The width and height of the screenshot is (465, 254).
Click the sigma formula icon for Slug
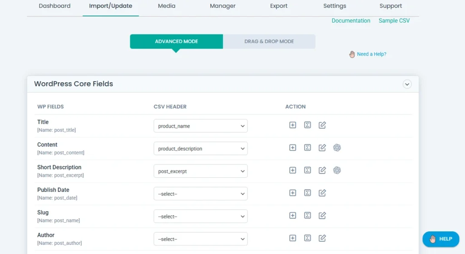point(307,215)
